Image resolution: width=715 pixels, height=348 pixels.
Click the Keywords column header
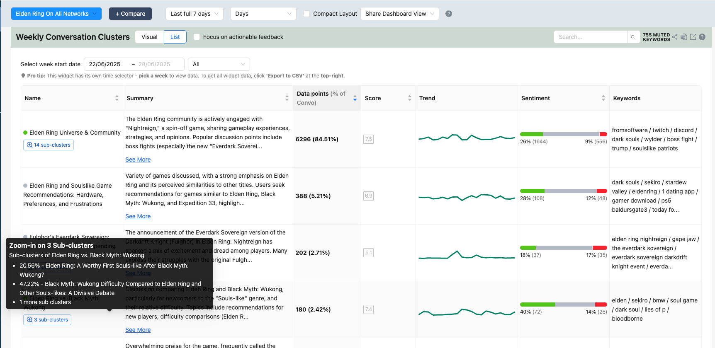627,98
